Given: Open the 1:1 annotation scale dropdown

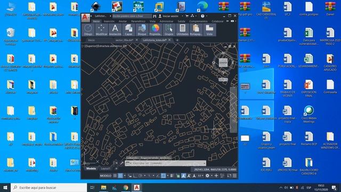Looking at the screenshot, I should tap(200, 175).
